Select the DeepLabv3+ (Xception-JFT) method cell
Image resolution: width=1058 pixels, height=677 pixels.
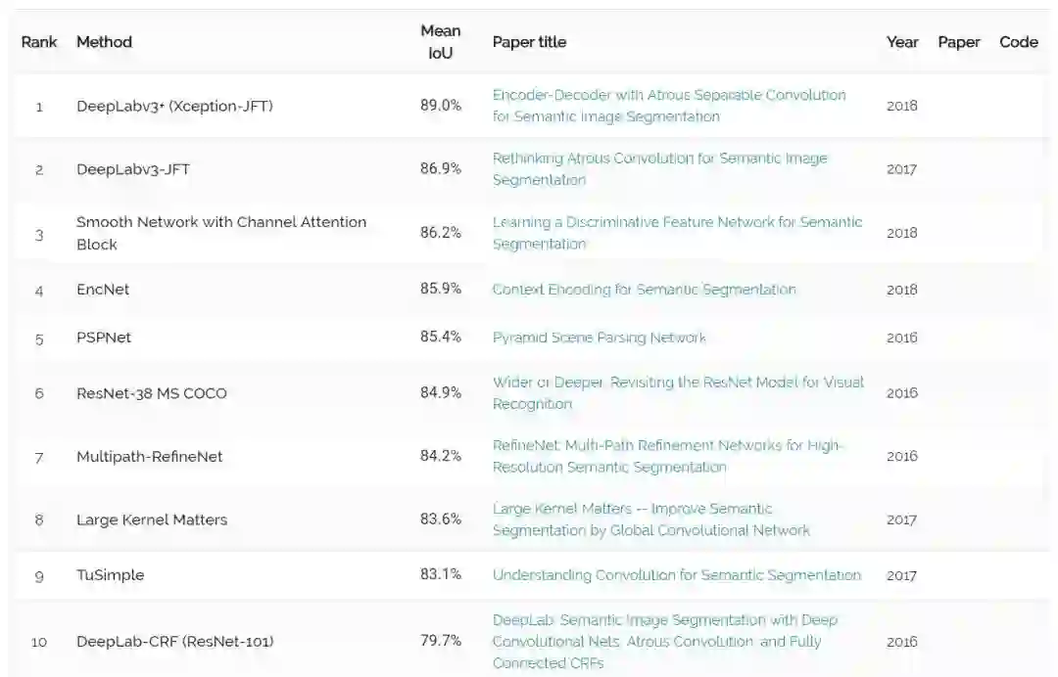(x=174, y=106)
